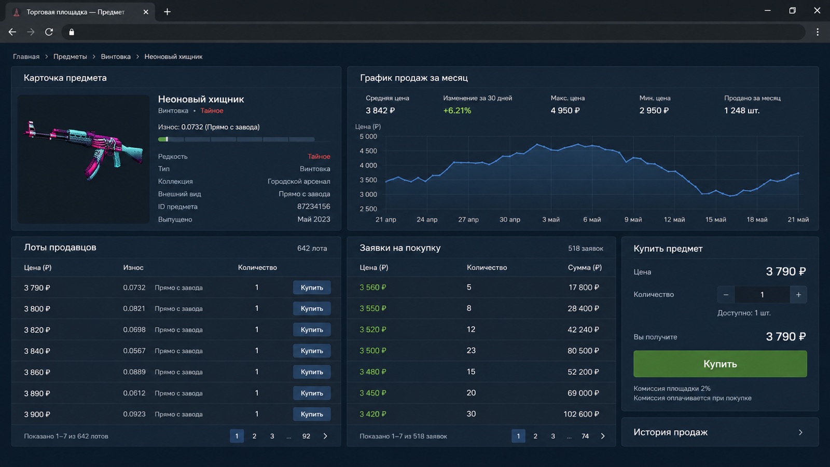Click the Тайное rarity tag under title
Image resolution: width=830 pixels, height=467 pixels.
[212, 111]
